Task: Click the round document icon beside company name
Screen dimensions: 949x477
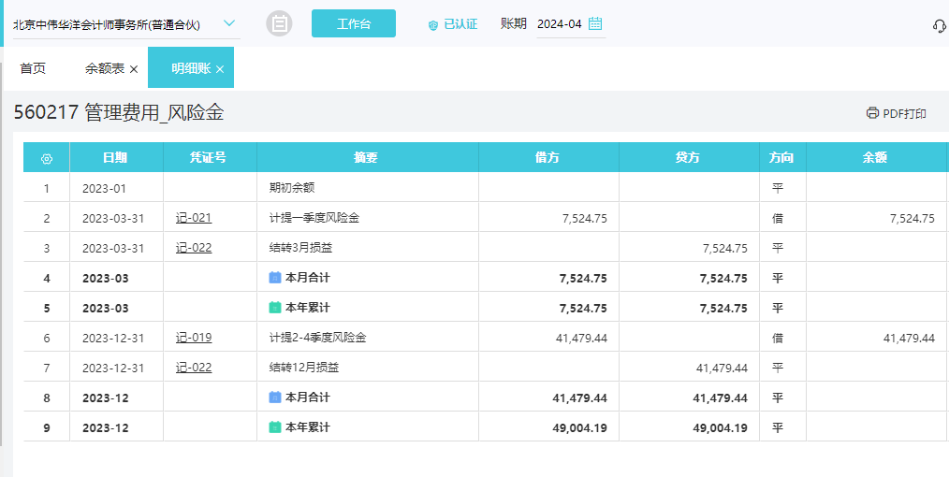Action: pos(279,24)
